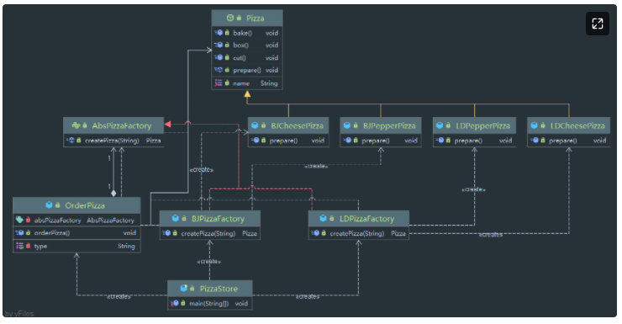Select the BJPepperPizza class header
Screen dimensions: 622x324
coord(381,125)
